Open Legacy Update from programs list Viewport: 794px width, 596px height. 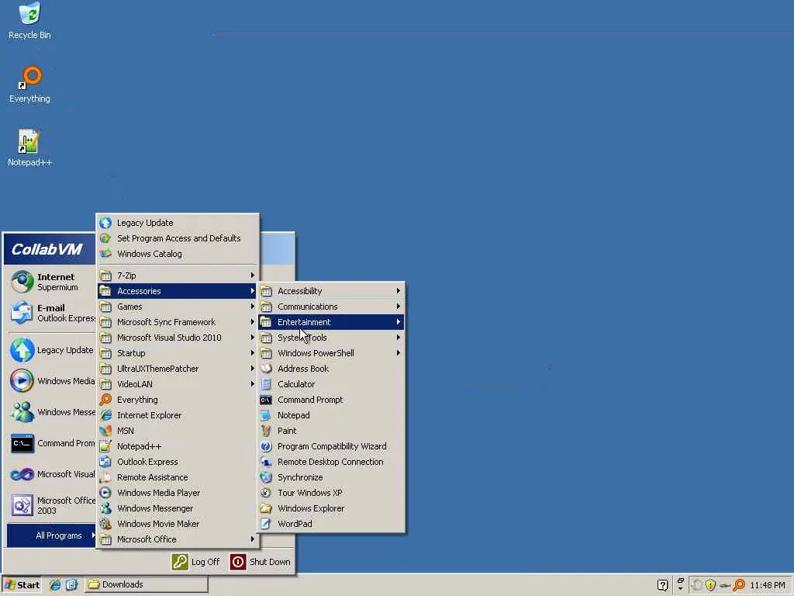pyautogui.click(x=178, y=223)
